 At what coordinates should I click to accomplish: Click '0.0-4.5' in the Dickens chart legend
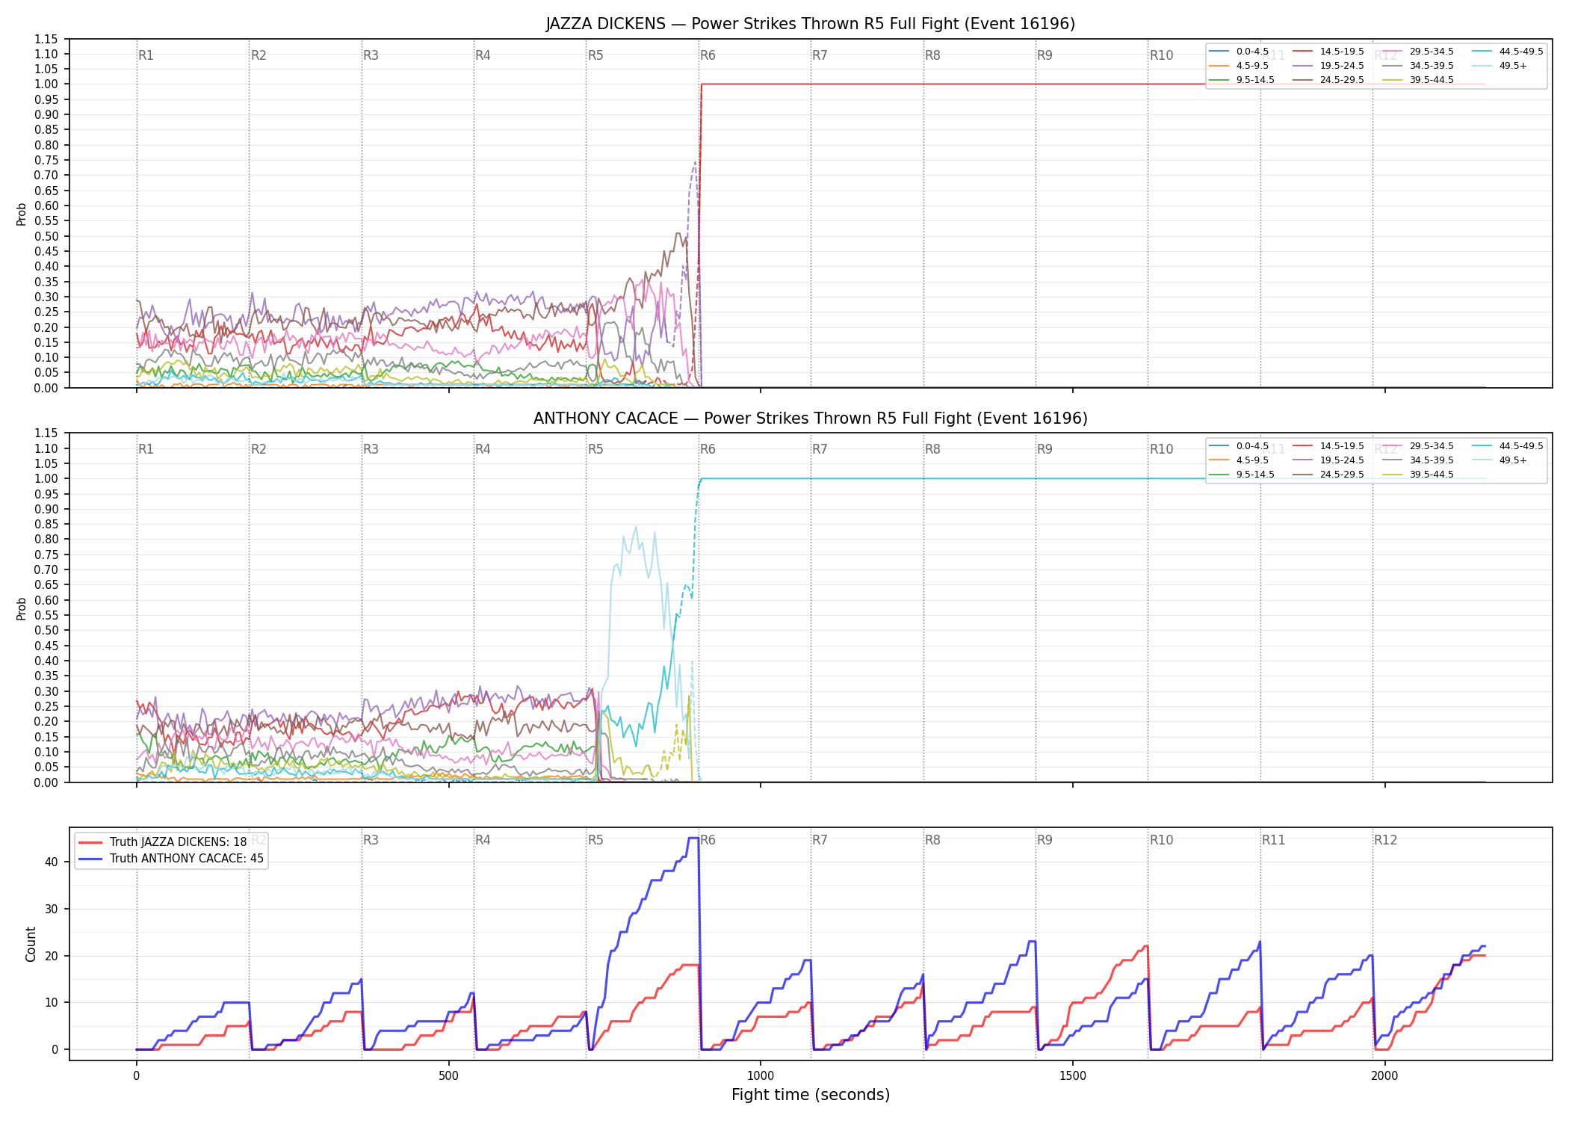(x=1252, y=52)
